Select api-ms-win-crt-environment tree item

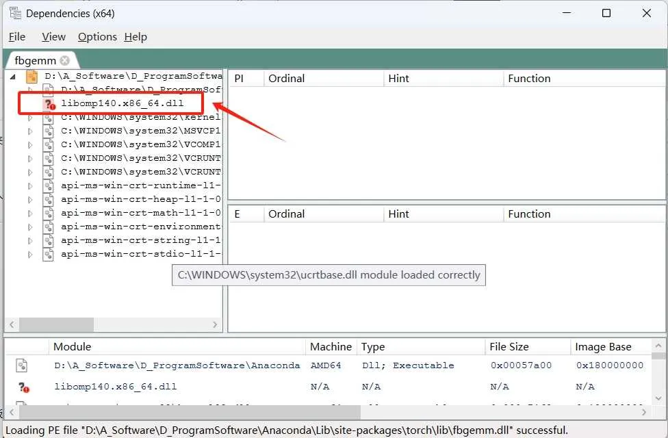[x=140, y=227]
